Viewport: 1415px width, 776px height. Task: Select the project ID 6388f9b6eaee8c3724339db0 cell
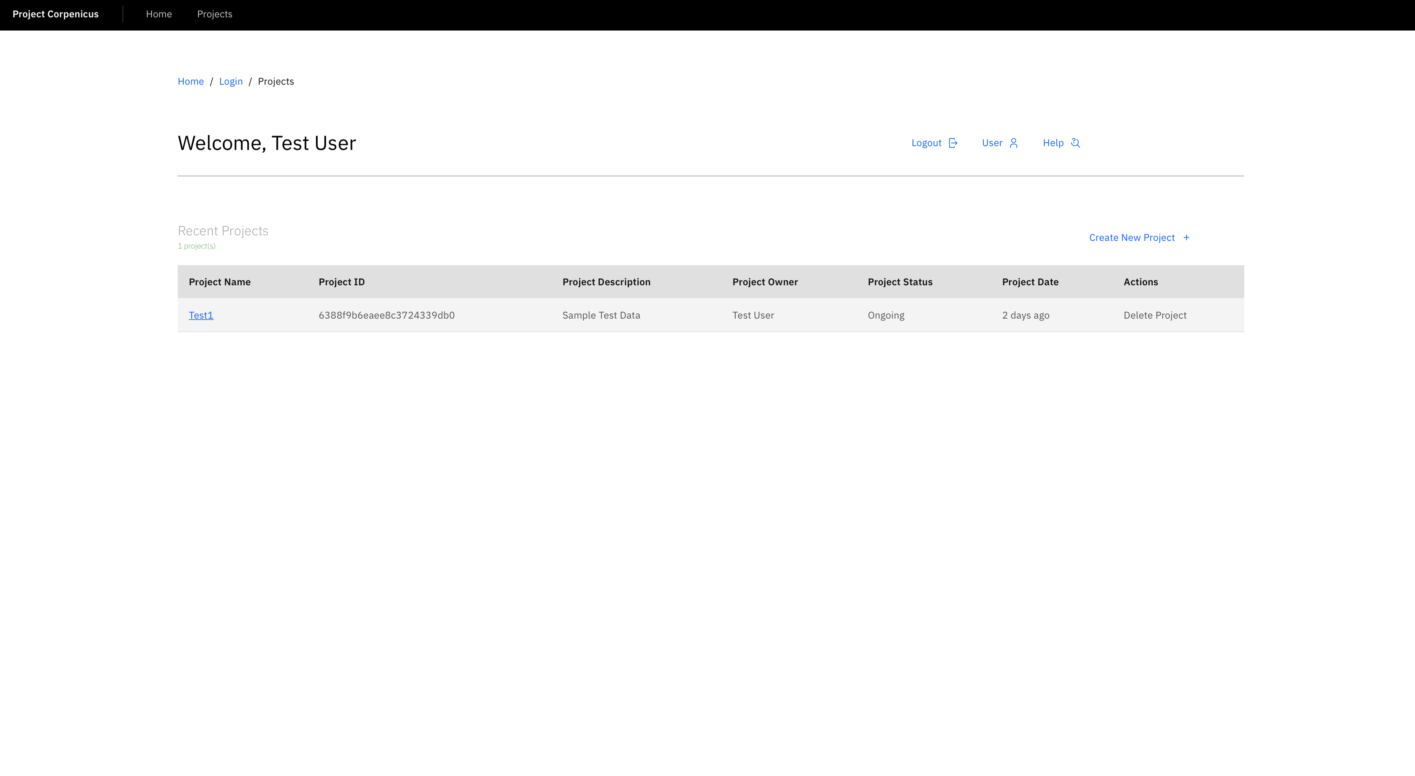coord(387,315)
